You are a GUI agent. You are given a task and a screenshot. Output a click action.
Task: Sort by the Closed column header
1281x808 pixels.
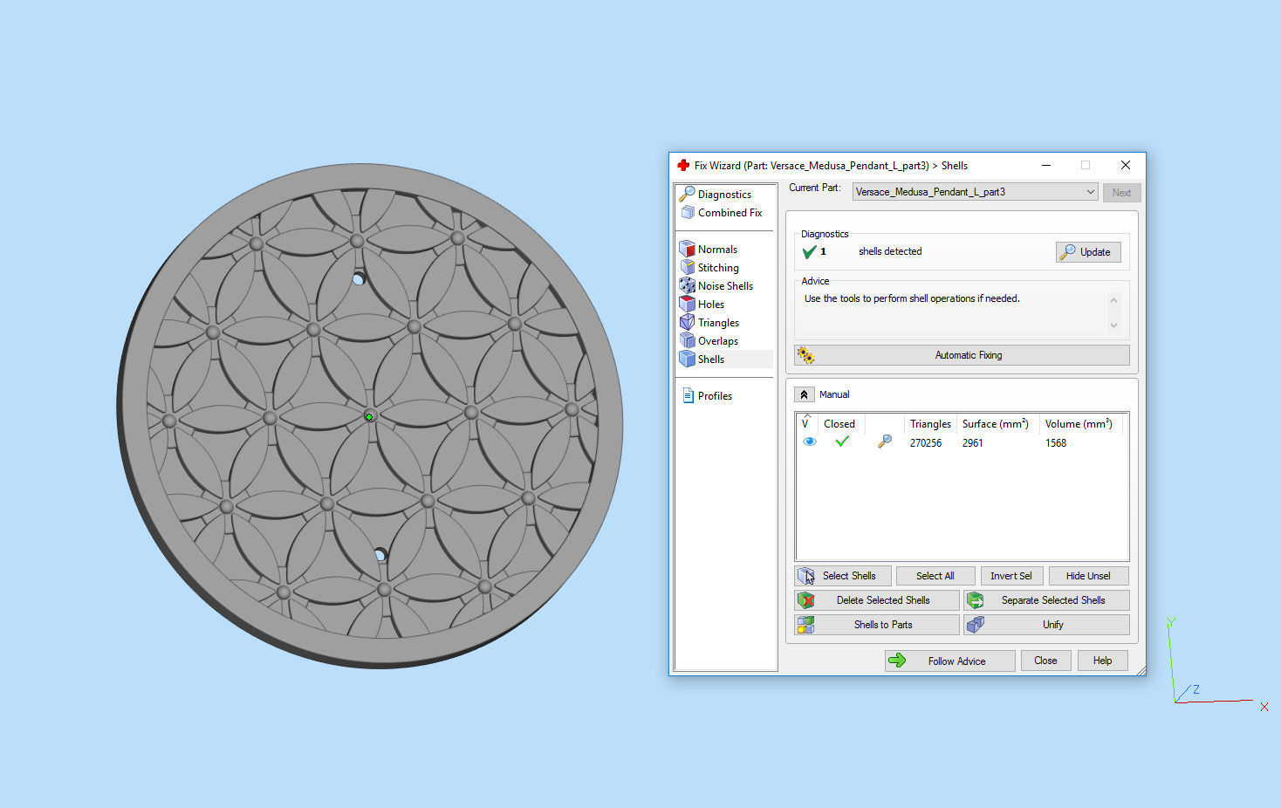coord(839,424)
